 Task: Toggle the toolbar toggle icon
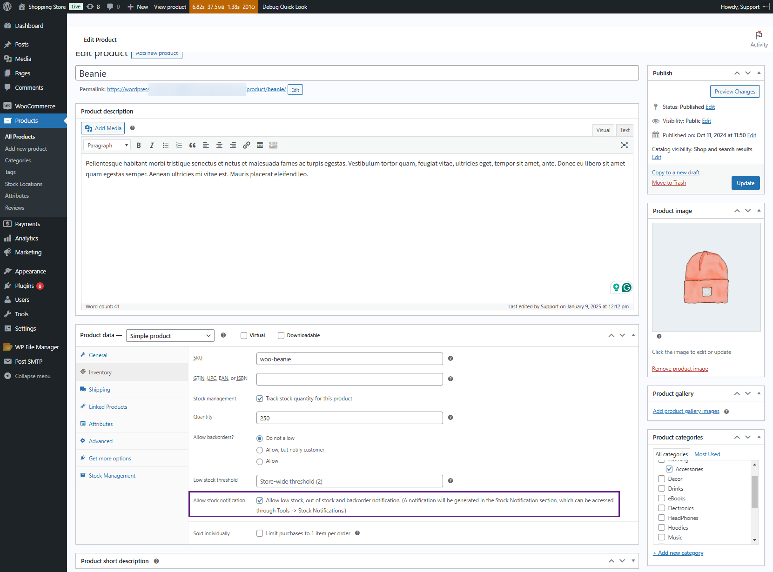[273, 145]
